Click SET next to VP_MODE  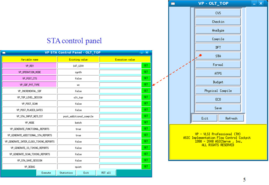point(146,122)
